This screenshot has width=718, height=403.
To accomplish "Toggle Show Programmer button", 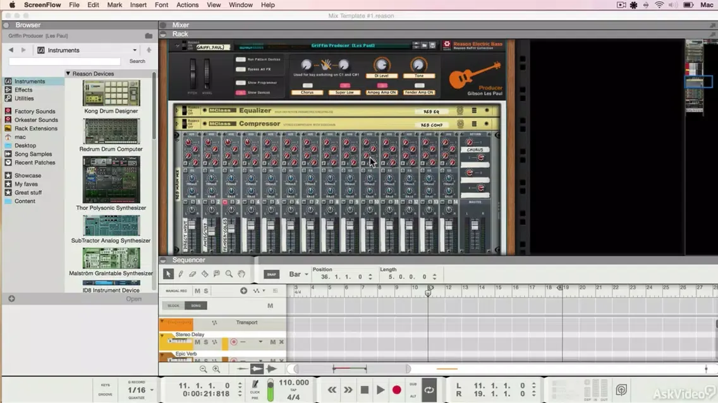I will click(x=240, y=83).
